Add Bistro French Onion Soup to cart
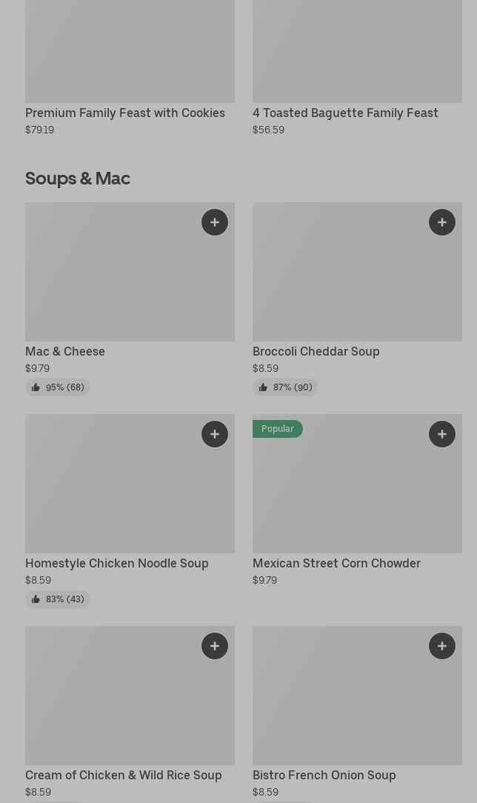This screenshot has height=803, width=477. point(442,646)
